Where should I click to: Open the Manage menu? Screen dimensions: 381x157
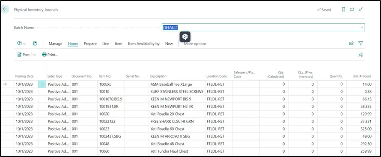click(55, 44)
